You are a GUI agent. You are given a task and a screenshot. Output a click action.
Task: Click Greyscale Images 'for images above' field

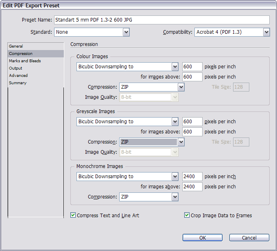click(x=192, y=132)
